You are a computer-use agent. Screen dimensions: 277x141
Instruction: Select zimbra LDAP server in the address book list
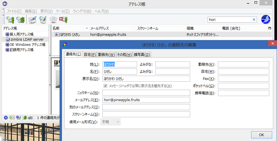tap(26, 39)
